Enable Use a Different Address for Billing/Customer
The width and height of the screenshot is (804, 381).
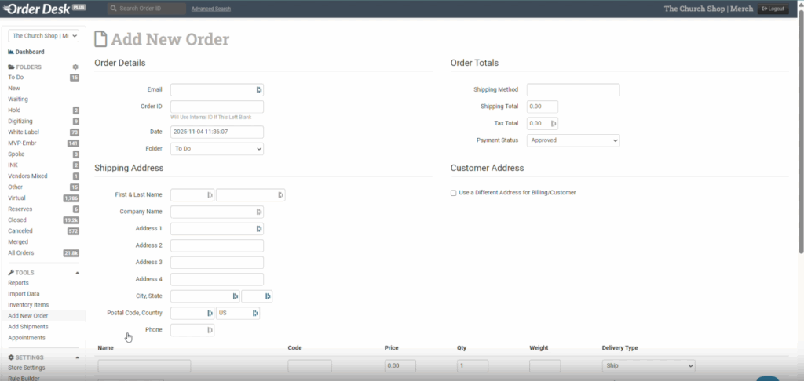(454, 193)
